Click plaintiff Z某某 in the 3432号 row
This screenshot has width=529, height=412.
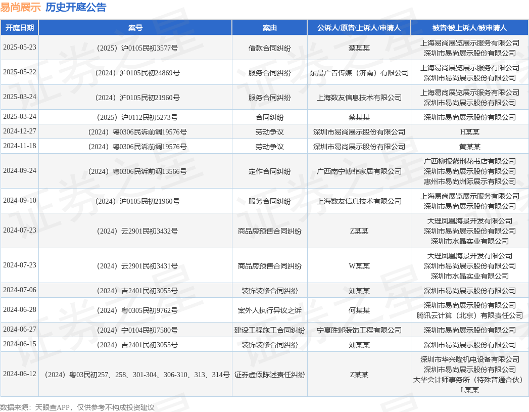[x=359, y=231]
